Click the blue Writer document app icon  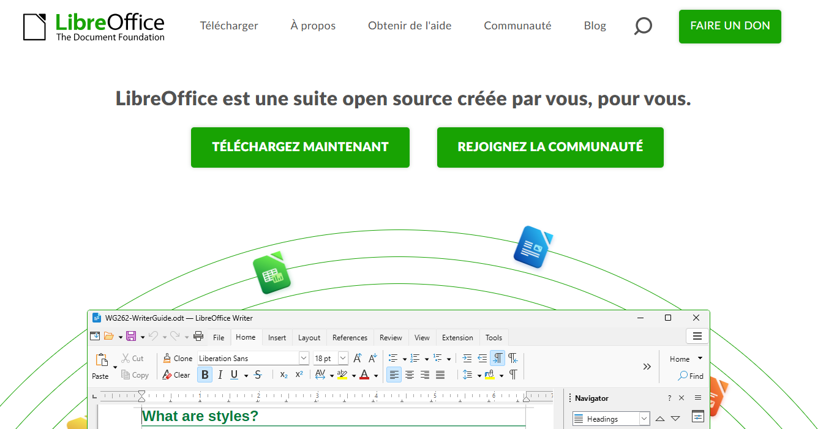click(x=533, y=247)
